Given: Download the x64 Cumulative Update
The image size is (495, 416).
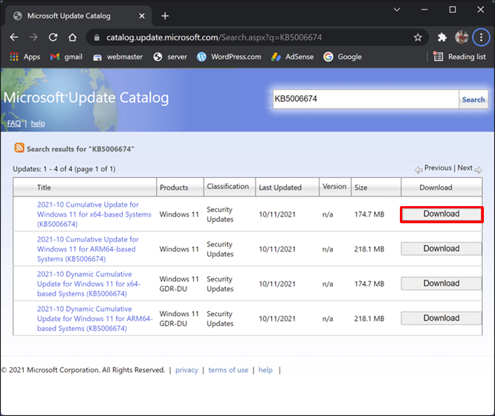Looking at the screenshot, I should pos(441,214).
